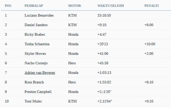Select rider name Luciano Benavides
Viewport: 171px width, 109px height.
39,15
